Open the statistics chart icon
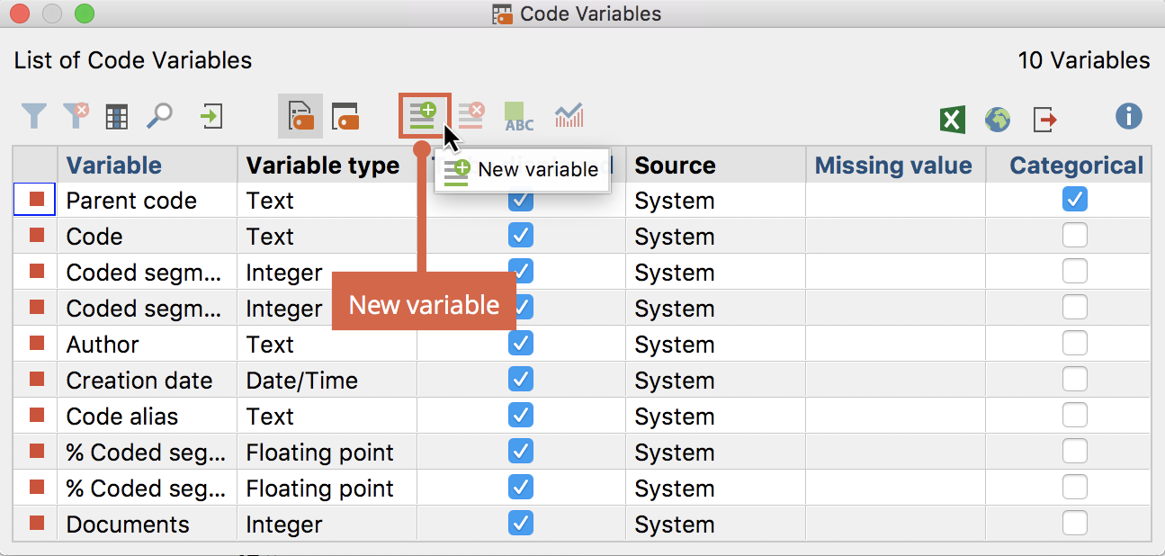This screenshot has width=1165, height=556. click(x=568, y=116)
